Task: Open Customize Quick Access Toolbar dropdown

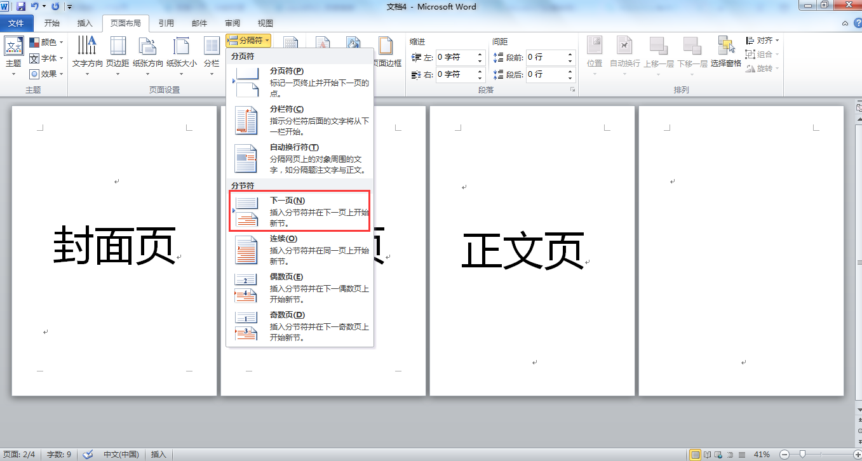Action: coord(69,7)
